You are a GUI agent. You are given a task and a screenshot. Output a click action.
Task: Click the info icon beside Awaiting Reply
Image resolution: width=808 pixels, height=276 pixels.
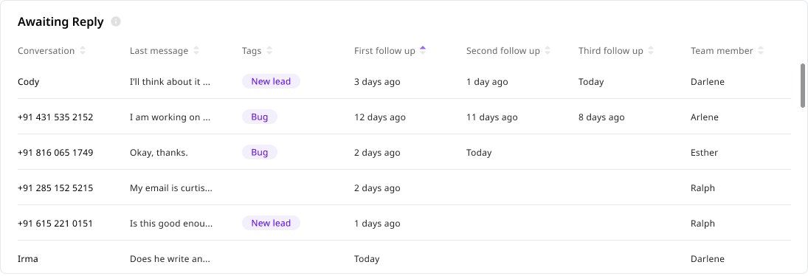tap(116, 21)
